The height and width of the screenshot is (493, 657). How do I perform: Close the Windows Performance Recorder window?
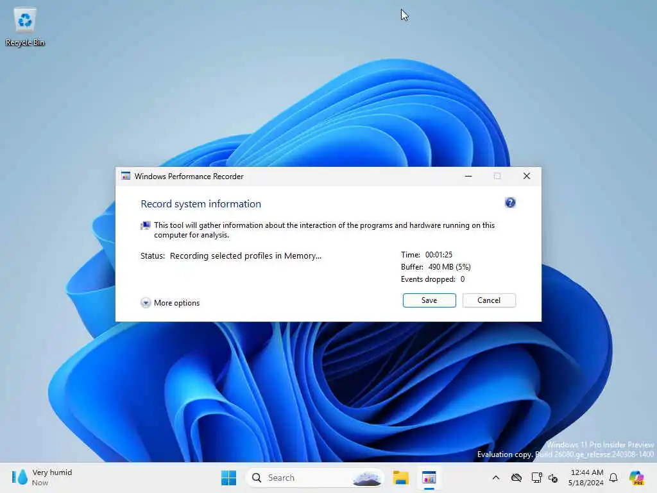[527, 177]
